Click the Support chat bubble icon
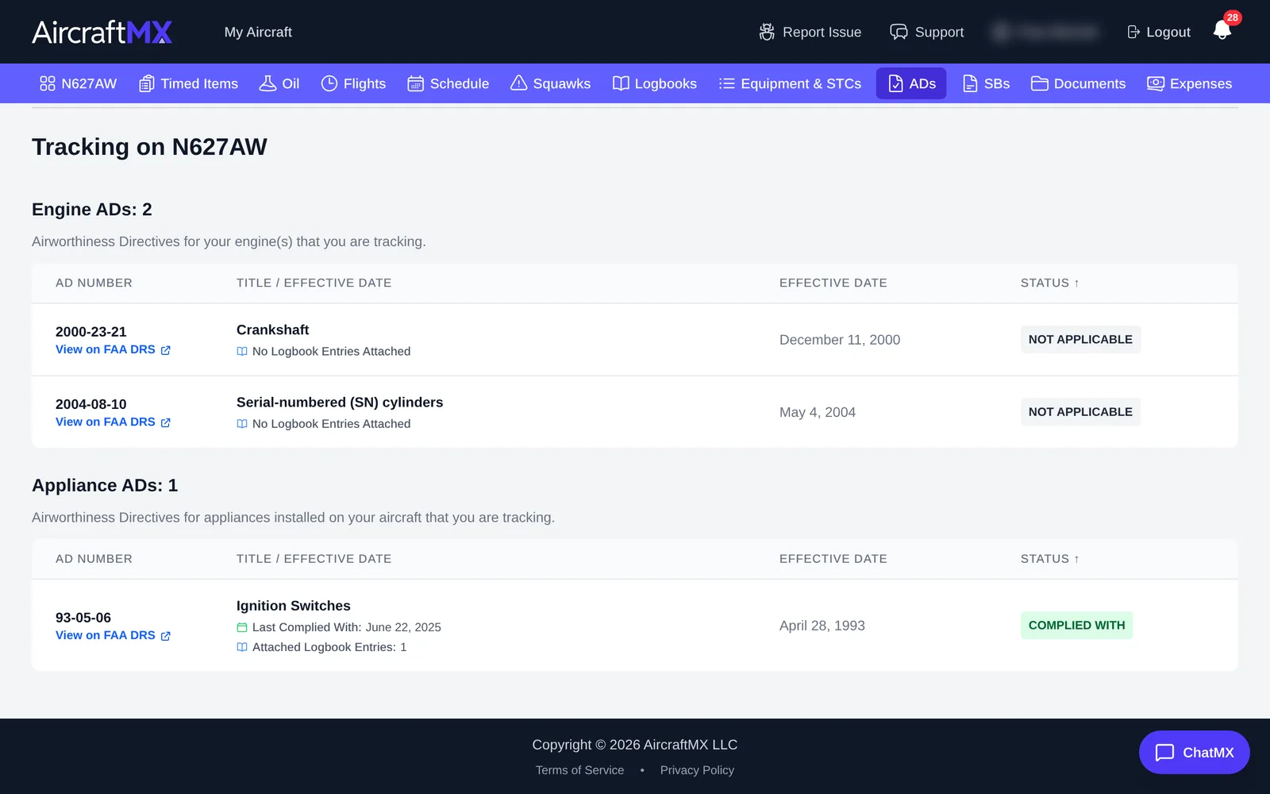Viewport: 1270px width, 794px height. (899, 32)
